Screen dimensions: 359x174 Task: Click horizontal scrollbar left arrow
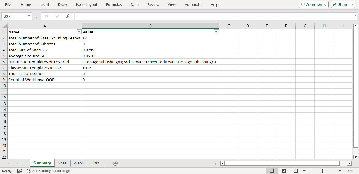point(222,163)
